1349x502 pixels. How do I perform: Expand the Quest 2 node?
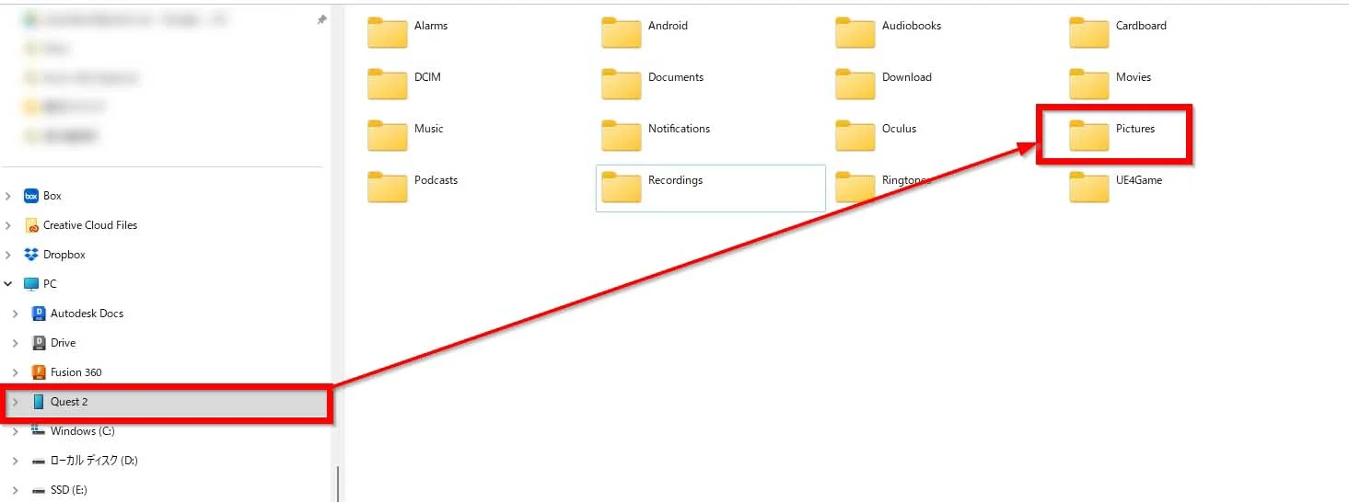[x=16, y=402]
